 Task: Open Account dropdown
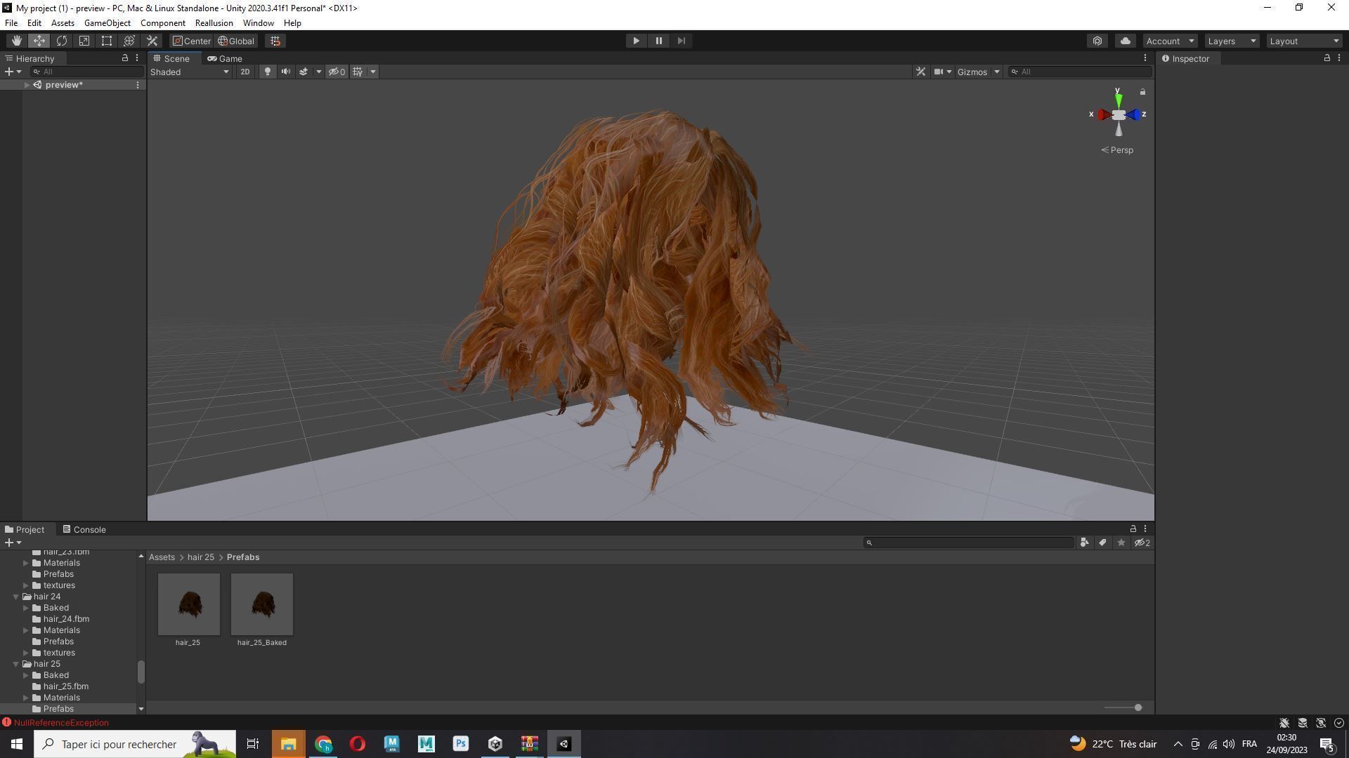click(1170, 41)
